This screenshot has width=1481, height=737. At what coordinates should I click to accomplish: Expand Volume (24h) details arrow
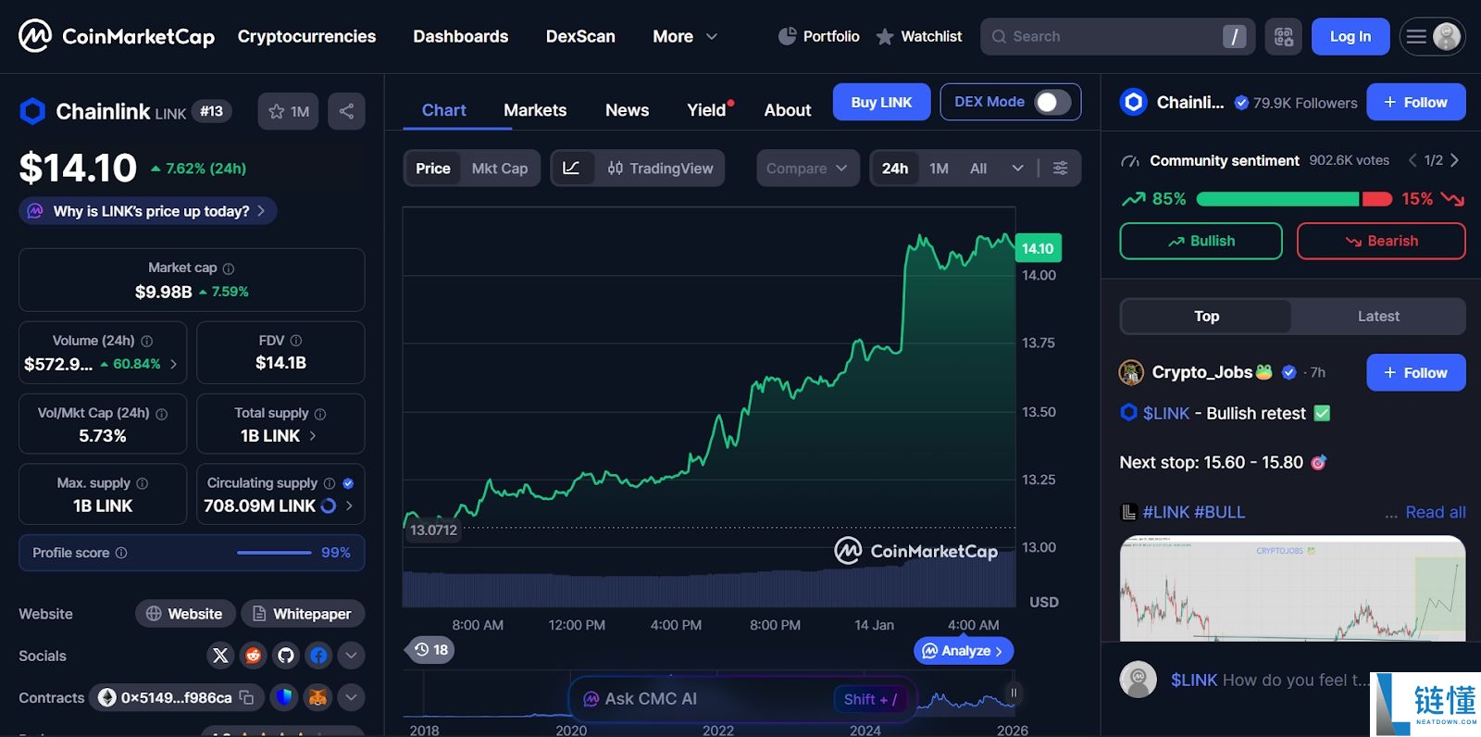(173, 364)
